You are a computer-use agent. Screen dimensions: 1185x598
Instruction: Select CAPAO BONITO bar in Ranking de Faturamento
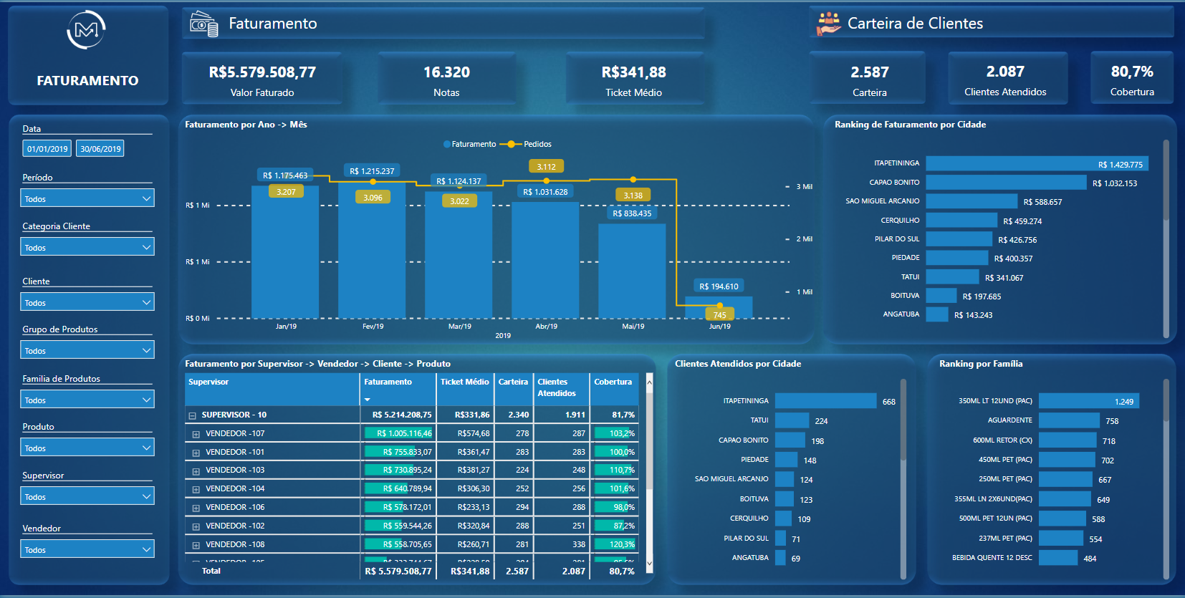pyautogui.click(x=1006, y=183)
